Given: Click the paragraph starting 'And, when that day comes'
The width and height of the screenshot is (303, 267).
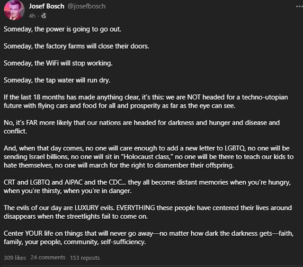Looking at the screenshot, I should click(x=149, y=157).
